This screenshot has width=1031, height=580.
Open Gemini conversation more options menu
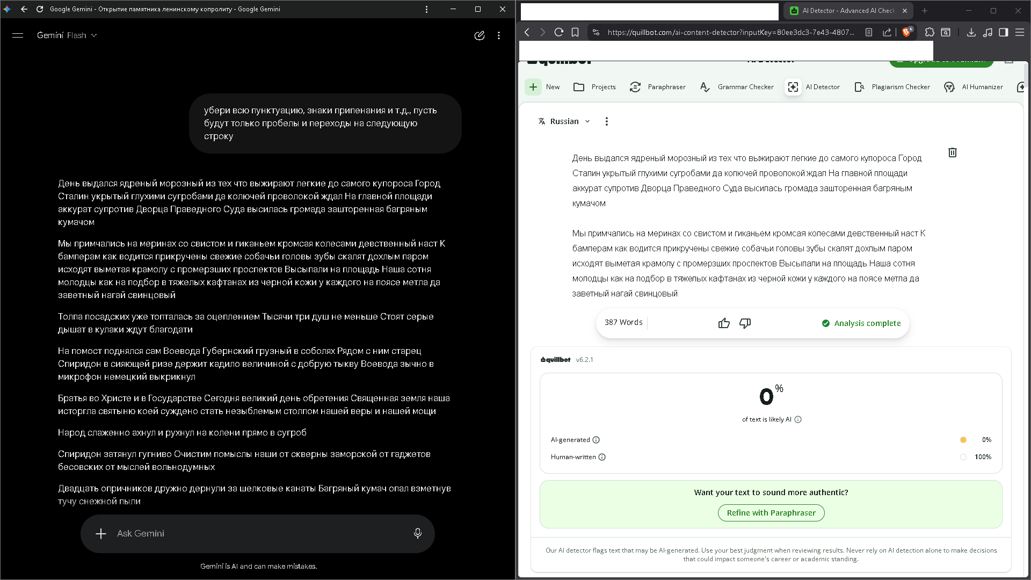tap(499, 35)
